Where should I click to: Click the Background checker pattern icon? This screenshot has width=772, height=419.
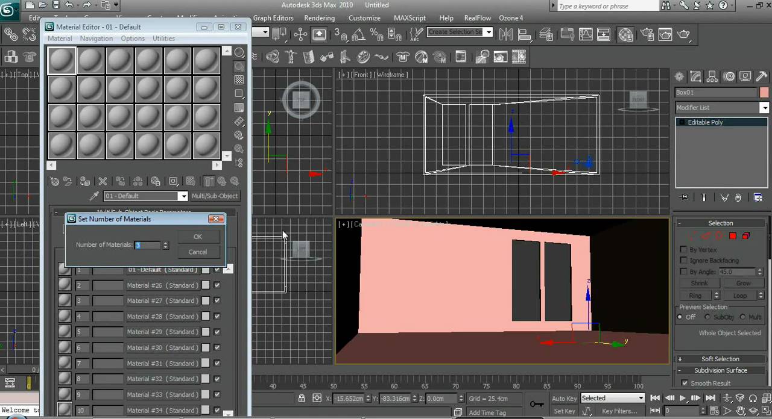(239, 80)
